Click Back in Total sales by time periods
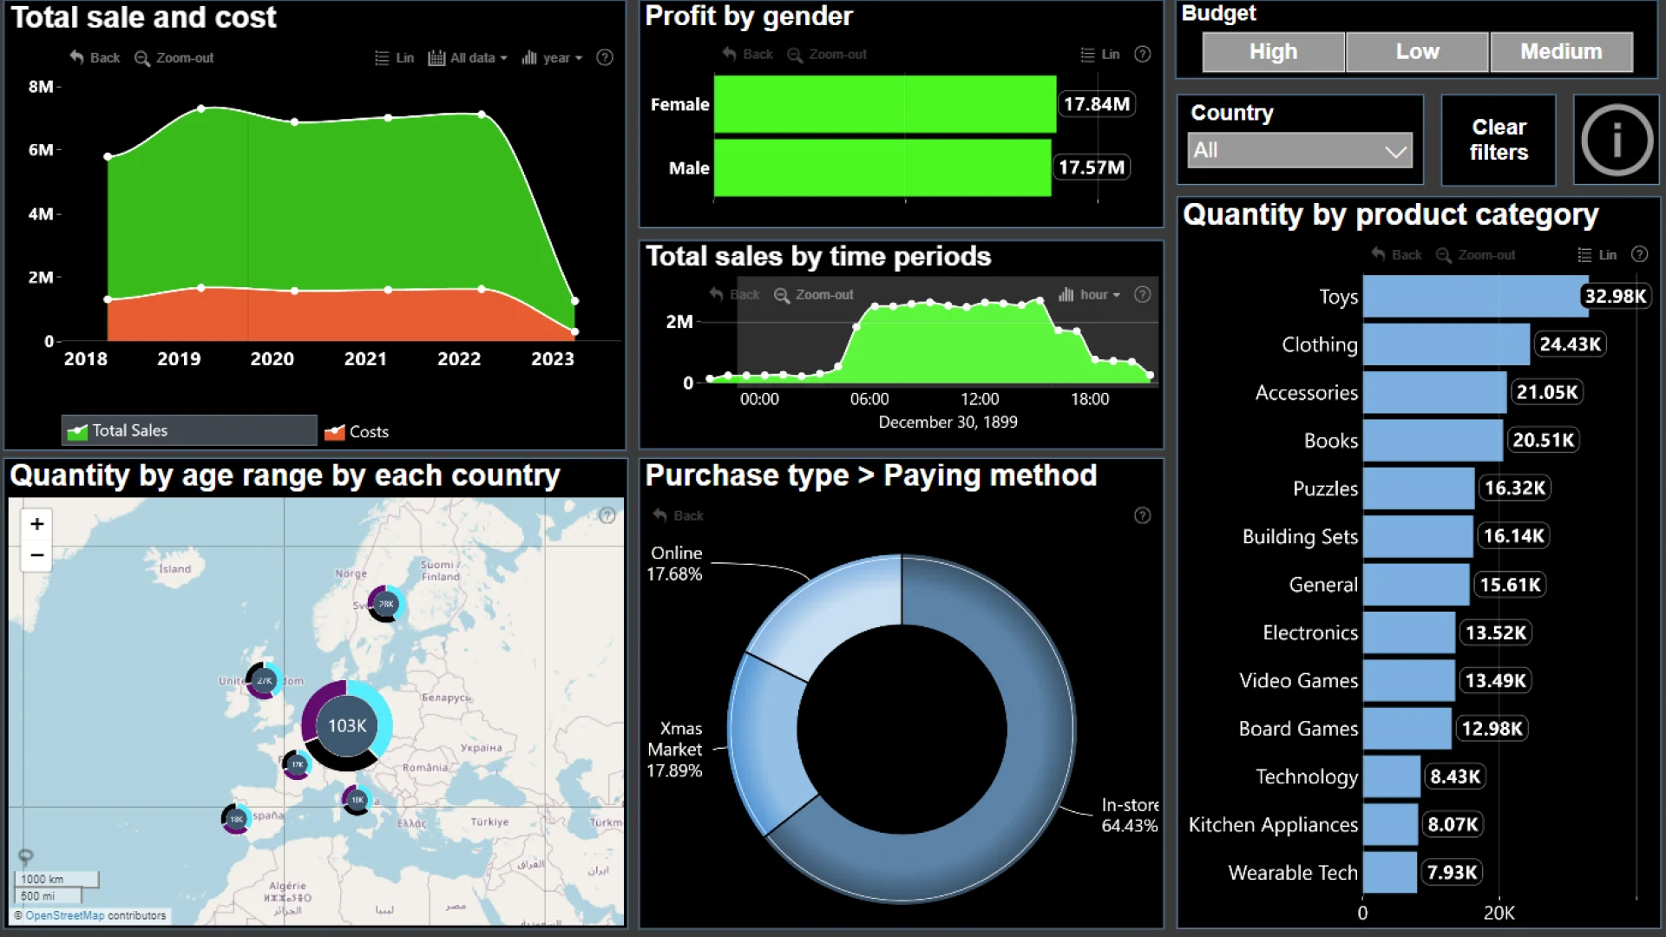Viewport: 1666px width, 937px height. coord(734,295)
